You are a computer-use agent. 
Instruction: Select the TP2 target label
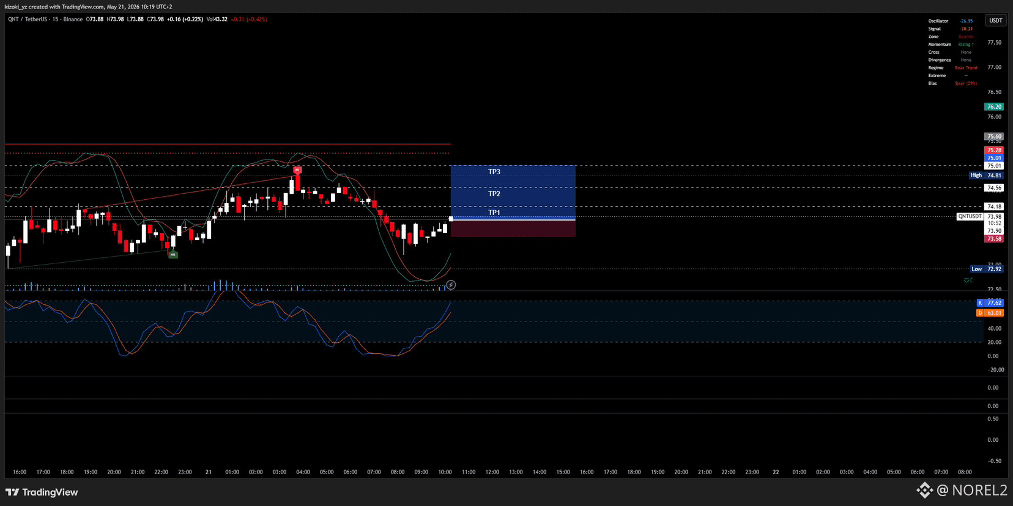(x=494, y=194)
